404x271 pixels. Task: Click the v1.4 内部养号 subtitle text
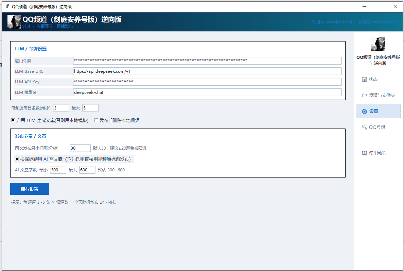[48, 26]
